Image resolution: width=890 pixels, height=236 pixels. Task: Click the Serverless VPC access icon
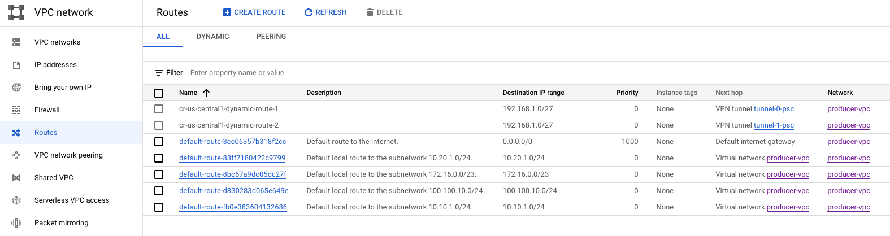pyautogui.click(x=16, y=200)
